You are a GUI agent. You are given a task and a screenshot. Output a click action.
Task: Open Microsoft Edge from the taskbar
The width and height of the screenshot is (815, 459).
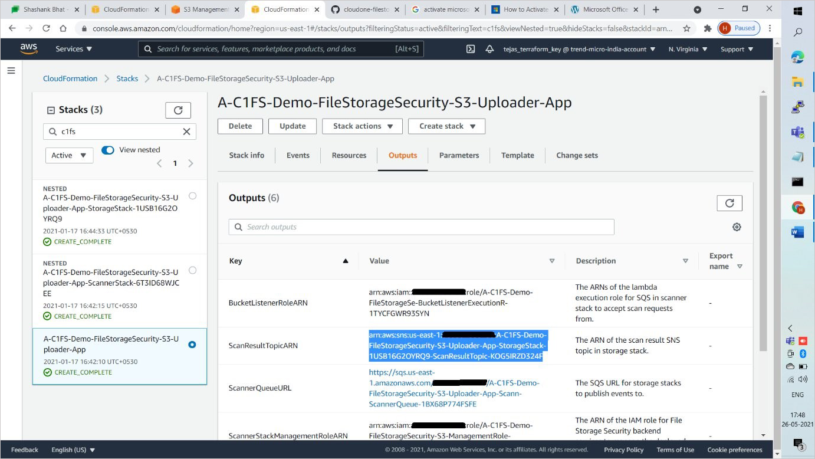tap(798, 57)
